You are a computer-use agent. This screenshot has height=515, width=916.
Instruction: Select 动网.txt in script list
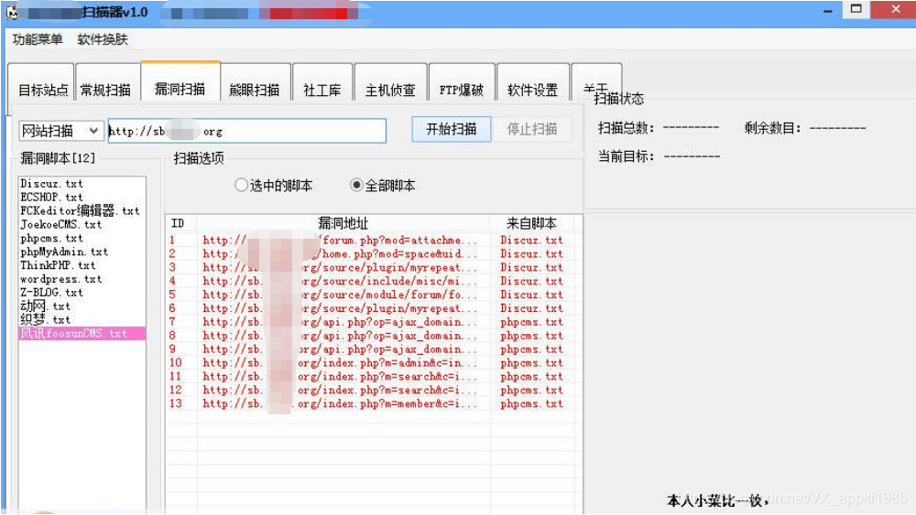(x=82, y=306)
